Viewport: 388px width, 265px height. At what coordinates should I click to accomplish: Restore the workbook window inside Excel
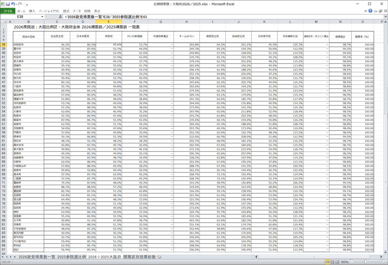pos(380,11)
